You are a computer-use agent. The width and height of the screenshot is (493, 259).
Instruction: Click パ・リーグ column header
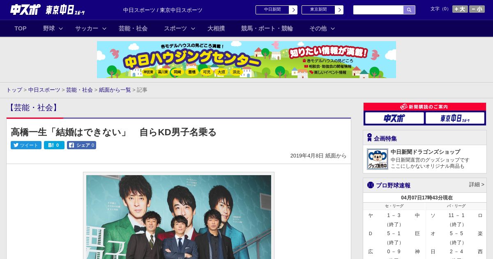pyautogui.click(x=456, y=206)
